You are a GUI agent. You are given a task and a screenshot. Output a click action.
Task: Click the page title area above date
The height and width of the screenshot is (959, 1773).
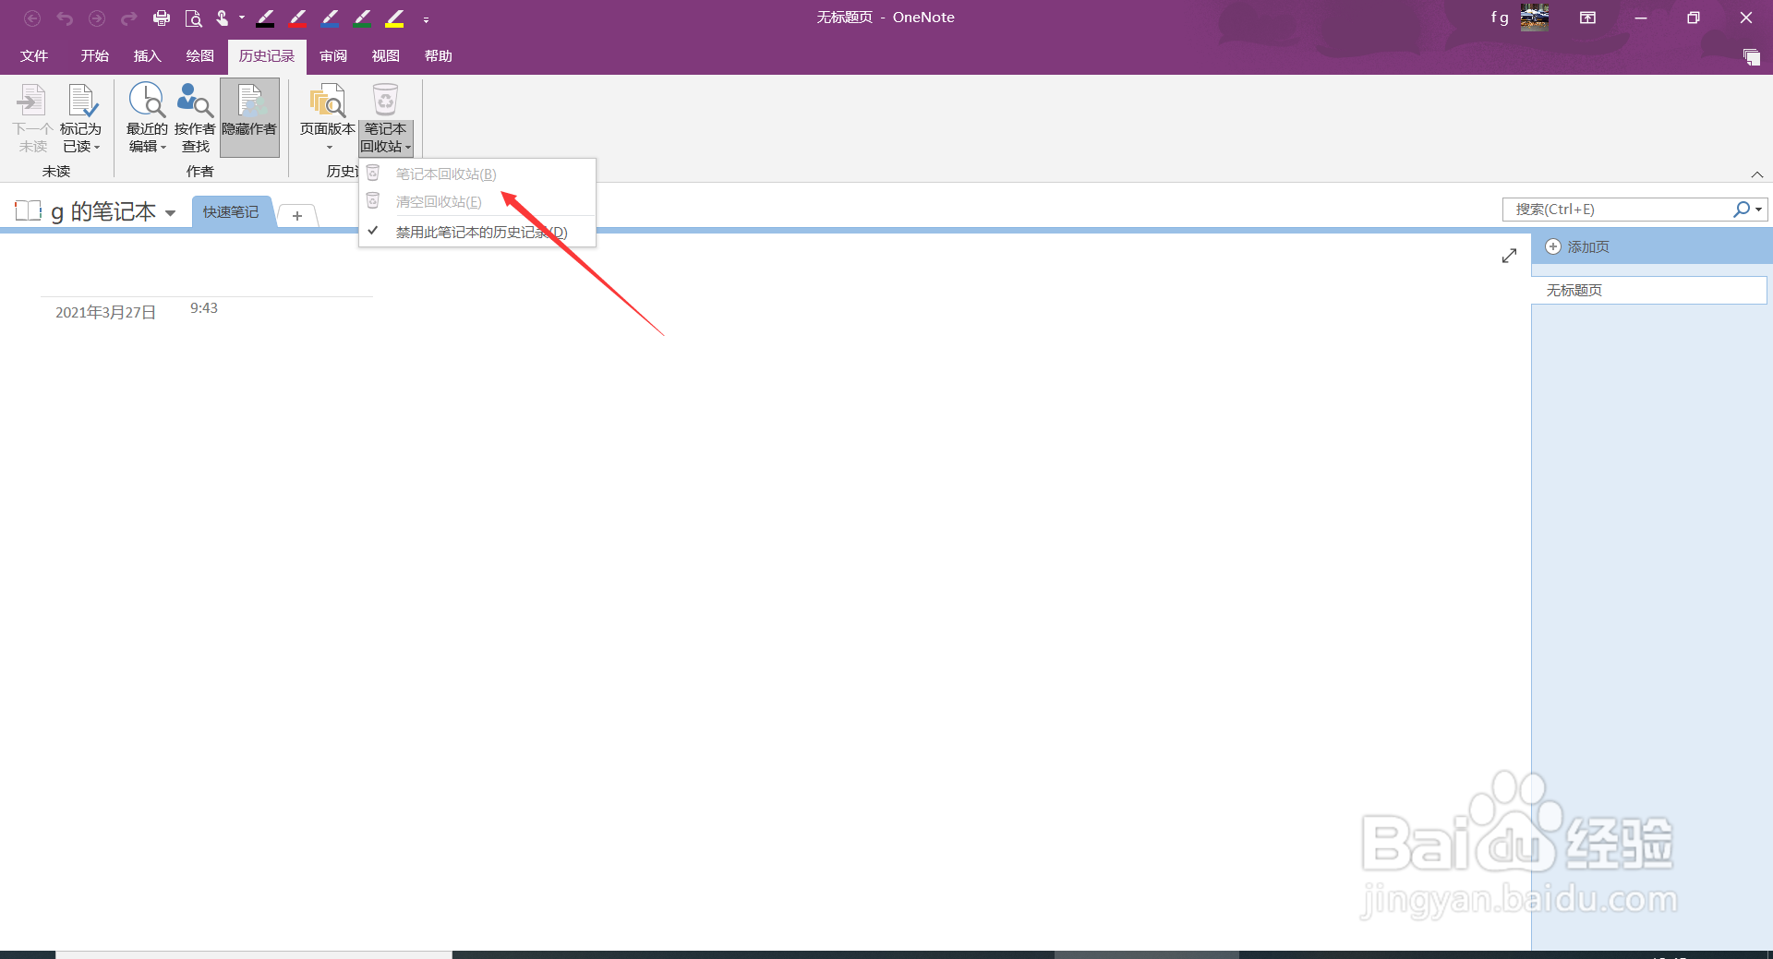click(207, 277)
